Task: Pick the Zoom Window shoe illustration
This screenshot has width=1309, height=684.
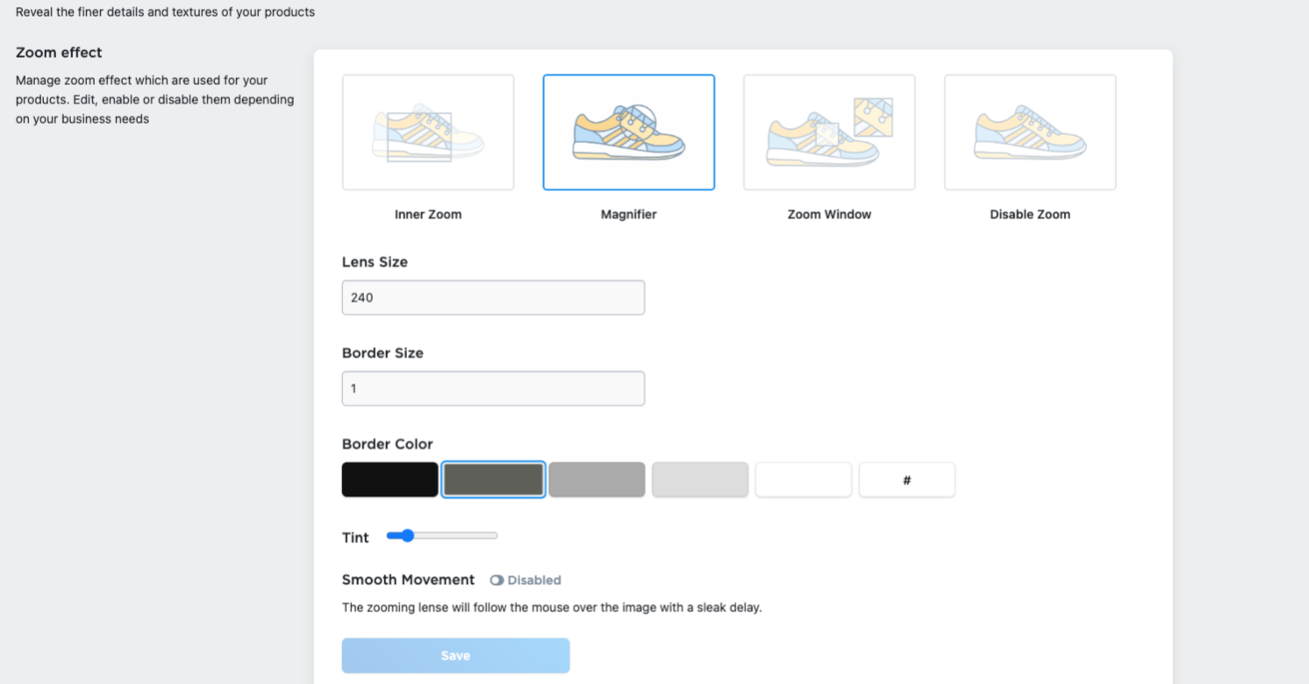Action: [x=829, y=132]
